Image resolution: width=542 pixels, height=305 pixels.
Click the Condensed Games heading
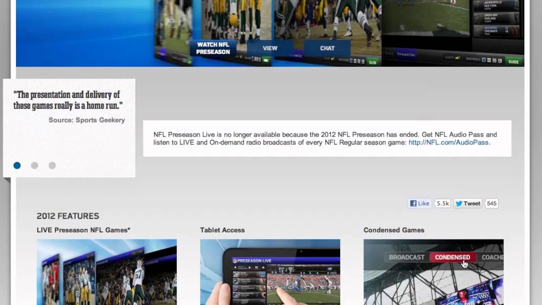[x=394, y=230]
